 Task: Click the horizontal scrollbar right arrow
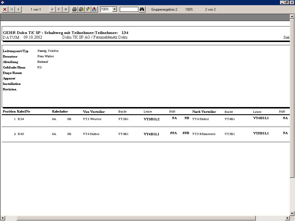(288, 218)
